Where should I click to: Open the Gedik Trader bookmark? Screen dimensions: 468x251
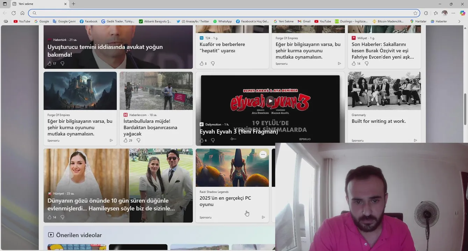point(118,21)
